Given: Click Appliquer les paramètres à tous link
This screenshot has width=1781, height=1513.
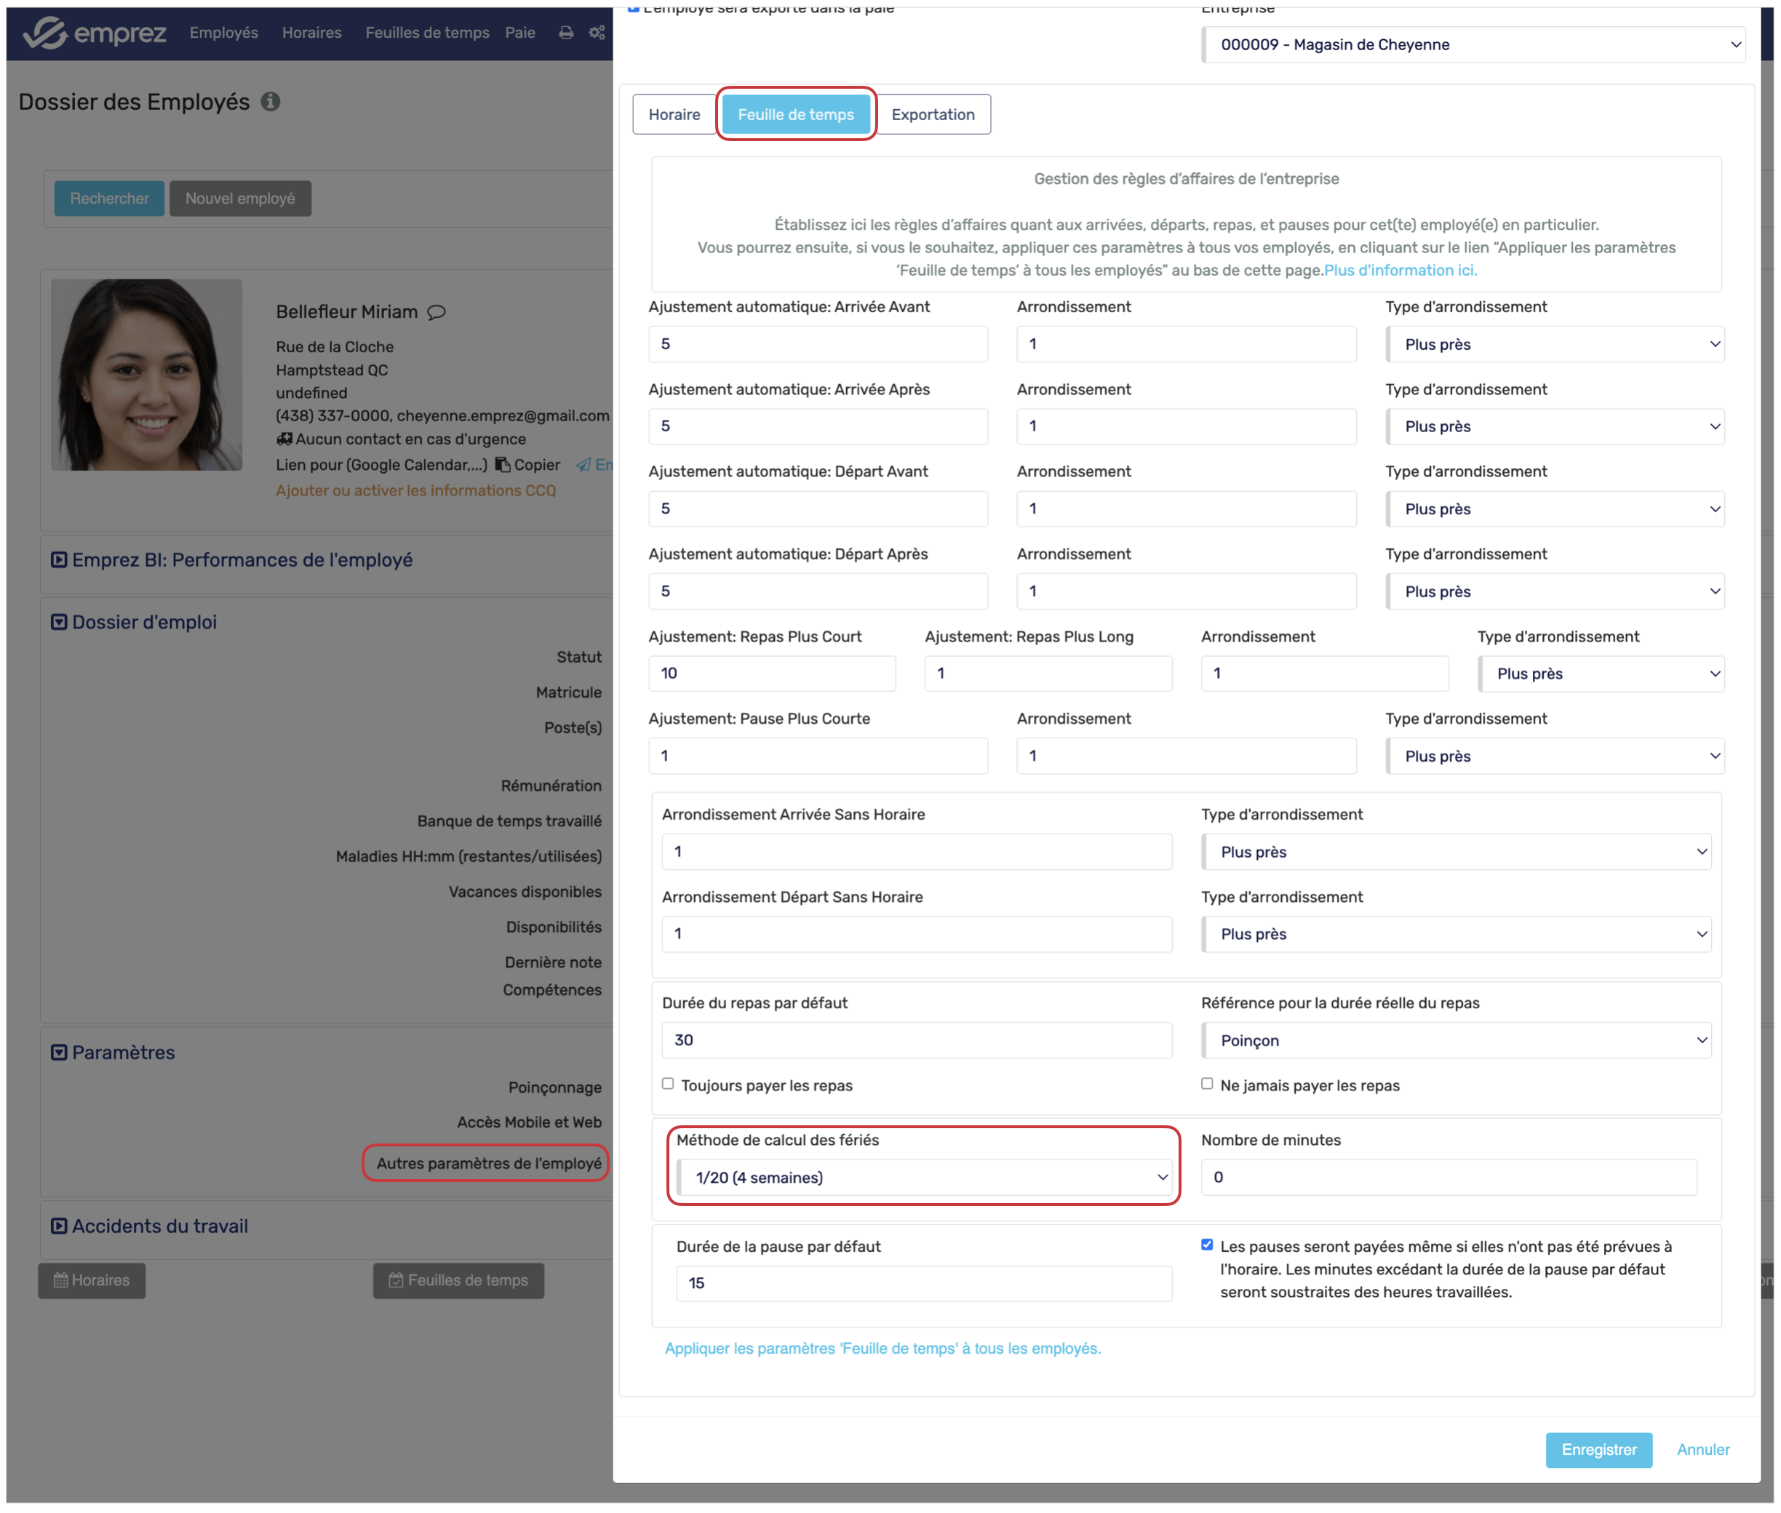Looking at the screenshot, I should [882, 1349].
